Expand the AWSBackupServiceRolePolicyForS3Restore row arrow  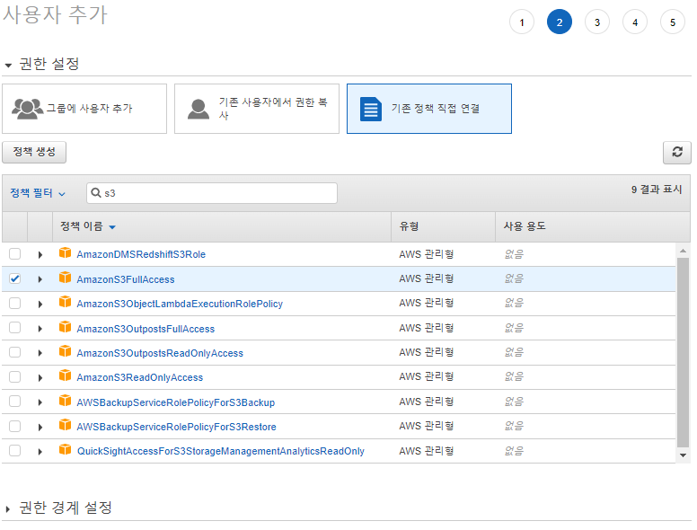40,428
